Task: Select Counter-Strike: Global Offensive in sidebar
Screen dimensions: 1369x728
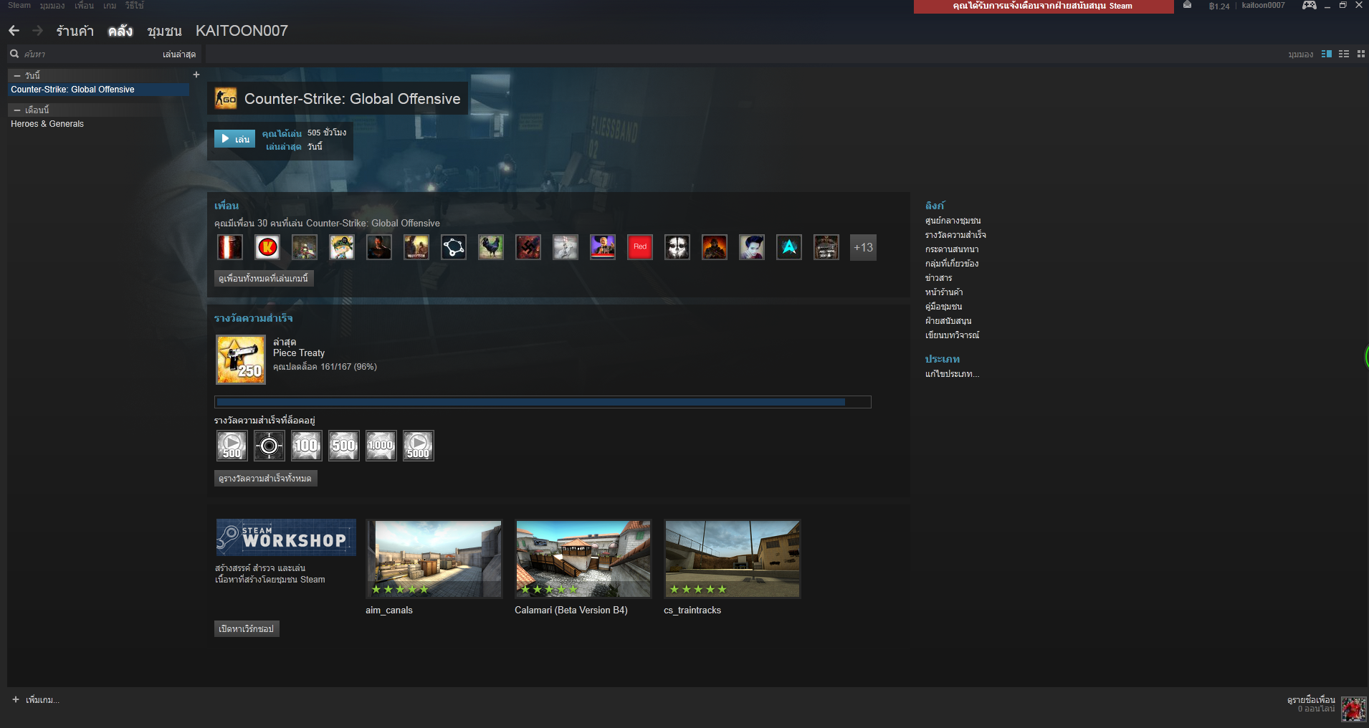Action: coord(98,90)
